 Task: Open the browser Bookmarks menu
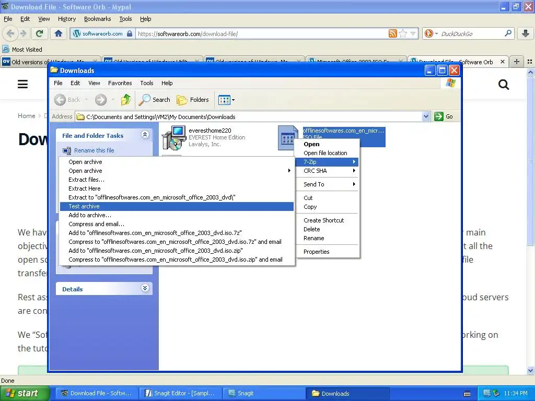click(x=98, y=19)
